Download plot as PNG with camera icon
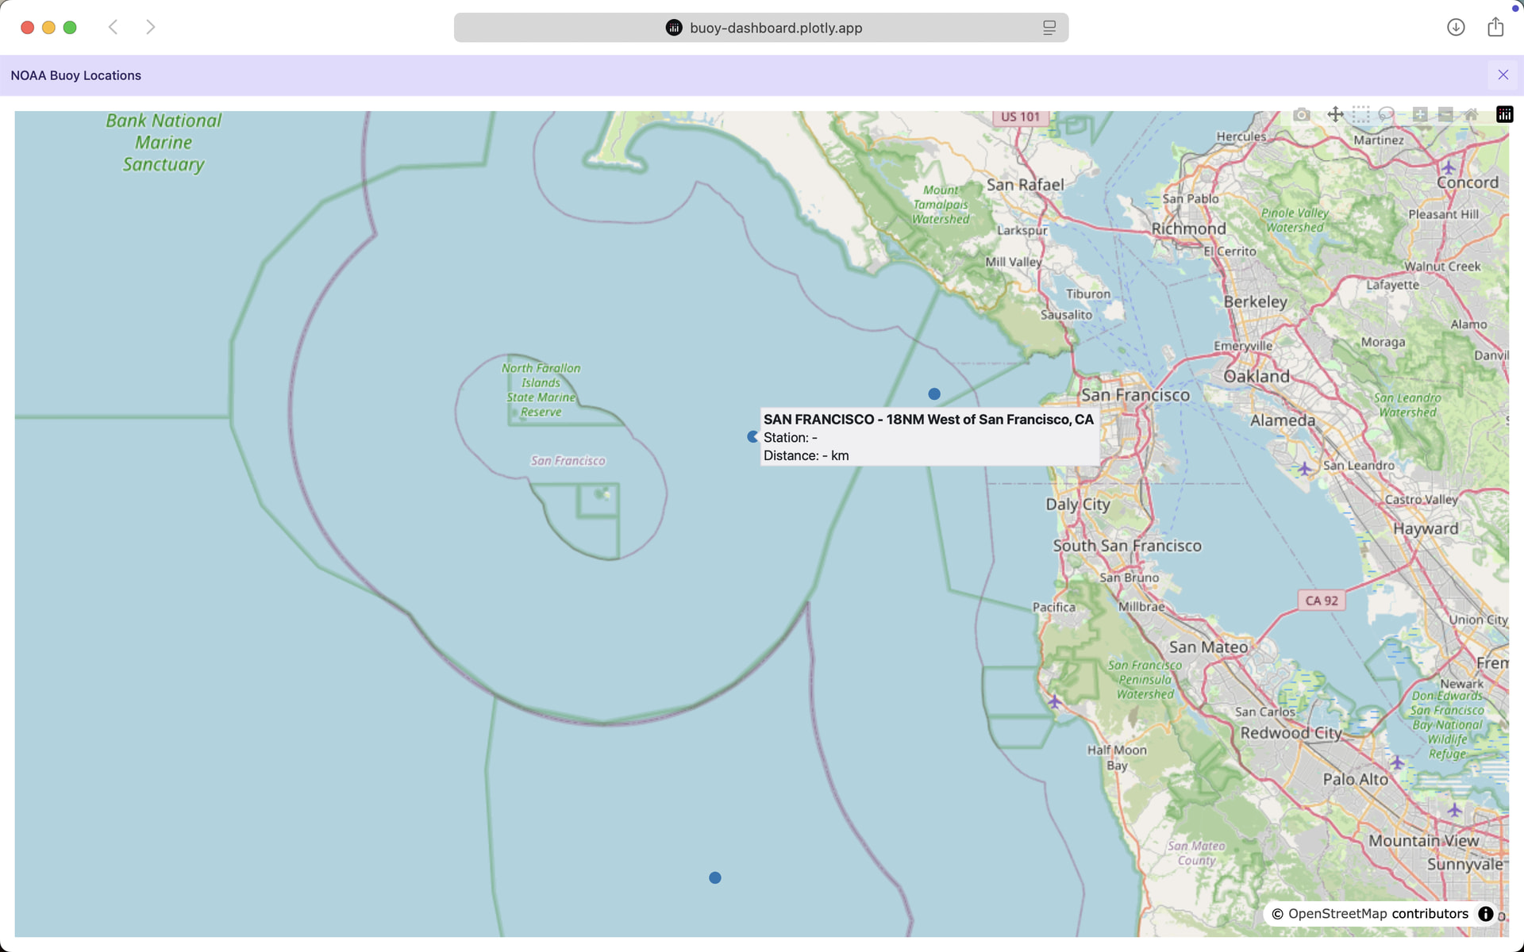 pyautogui.click(x=1302, y=115)
